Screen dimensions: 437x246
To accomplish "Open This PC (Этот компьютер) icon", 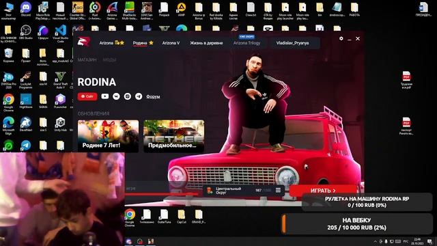I will (8, 11).
